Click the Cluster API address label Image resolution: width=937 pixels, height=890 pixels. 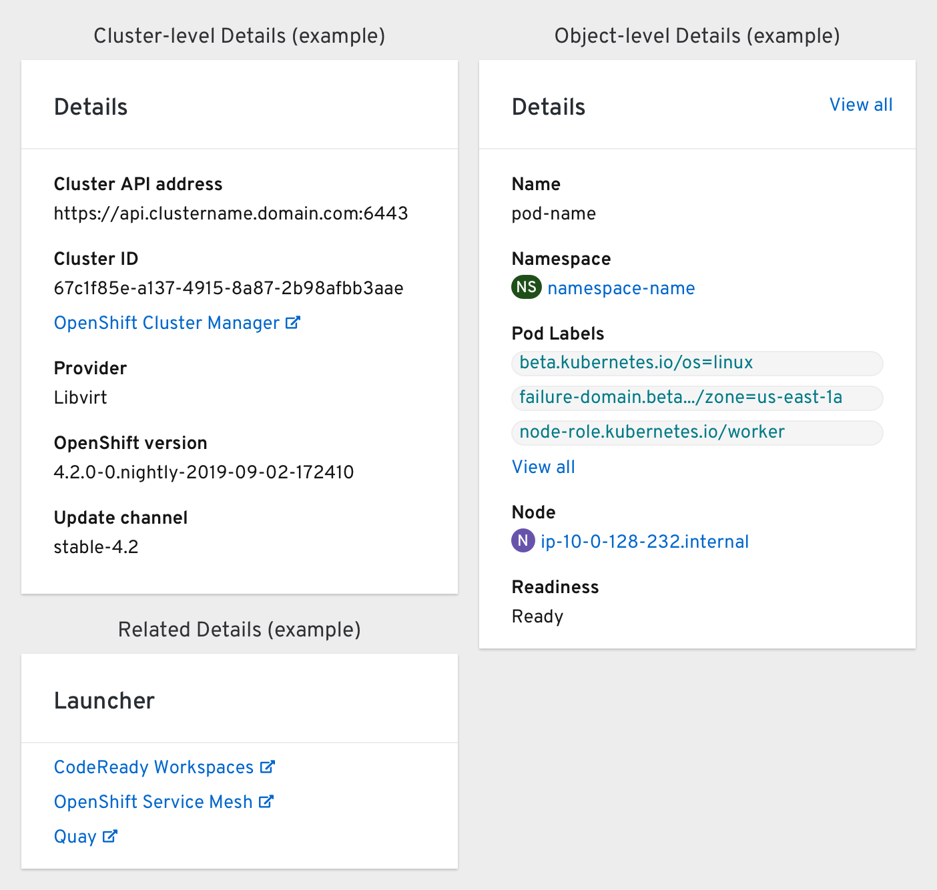coord(138,184)
